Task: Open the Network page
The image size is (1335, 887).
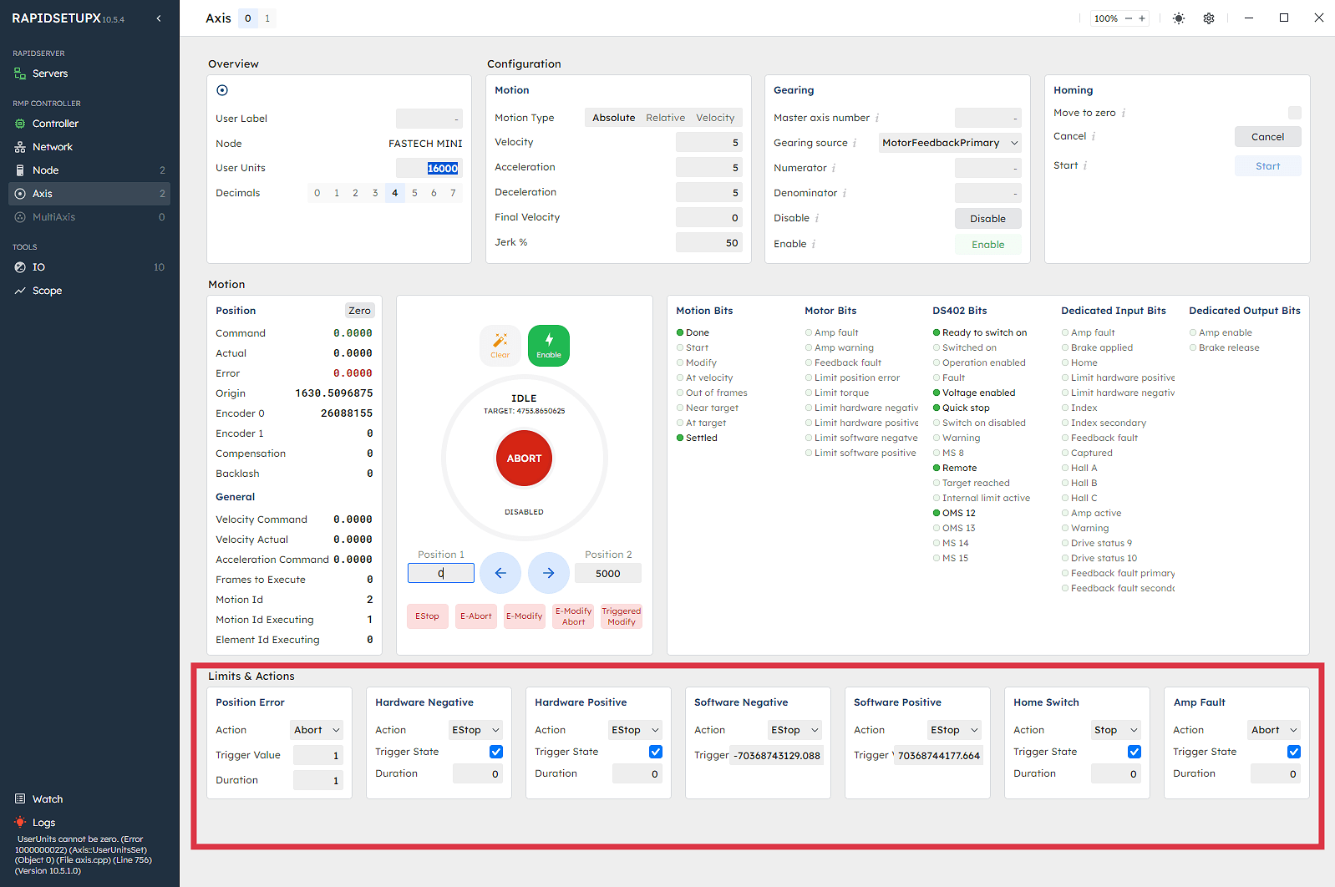Action: [89, 147]
